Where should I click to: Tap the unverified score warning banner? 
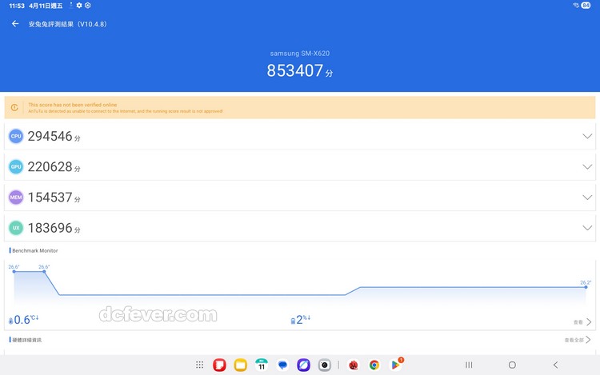click(300, 107)
